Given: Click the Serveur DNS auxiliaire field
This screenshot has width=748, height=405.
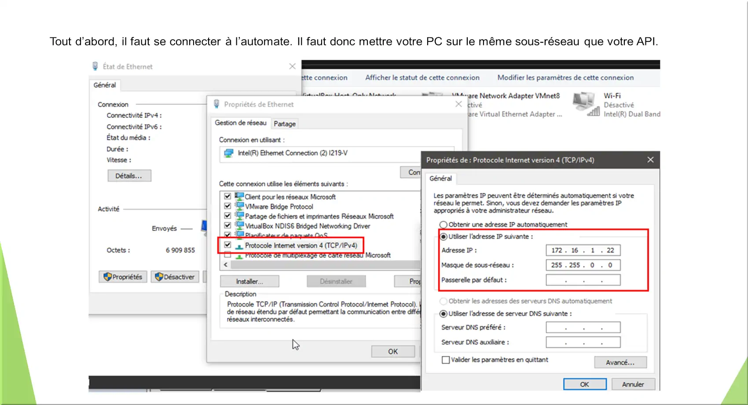Looking at the screenshot, I should tap(583, 342).
